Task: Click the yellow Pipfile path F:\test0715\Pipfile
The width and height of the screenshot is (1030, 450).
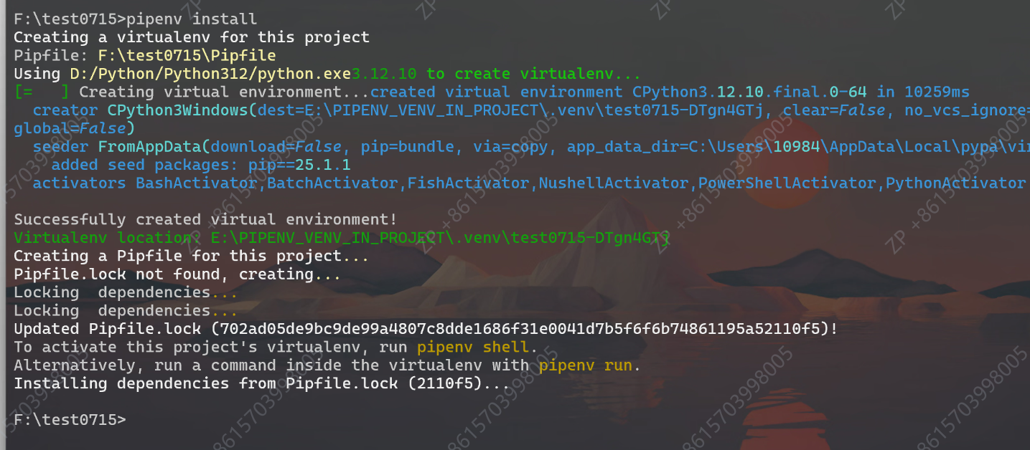Action: tap(187, 56)
